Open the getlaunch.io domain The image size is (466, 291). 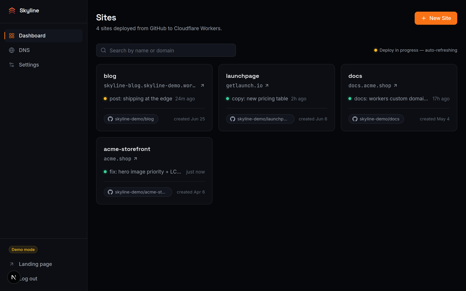click(x=244, y=86)
